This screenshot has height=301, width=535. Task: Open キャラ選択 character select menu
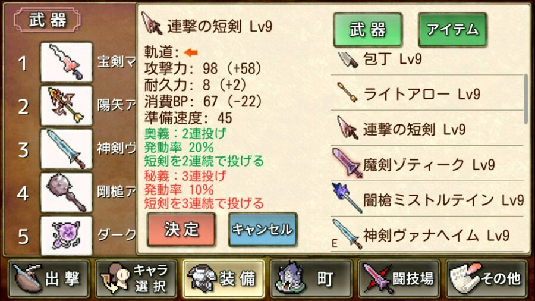136,278
